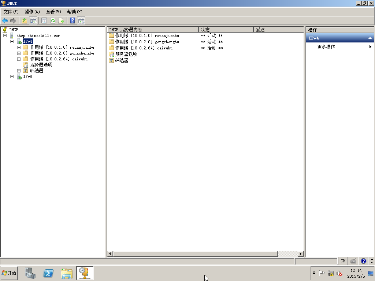375x281 pixels.
Task: Click the horizontal scrollbar thumb
Action: [196, 254]
